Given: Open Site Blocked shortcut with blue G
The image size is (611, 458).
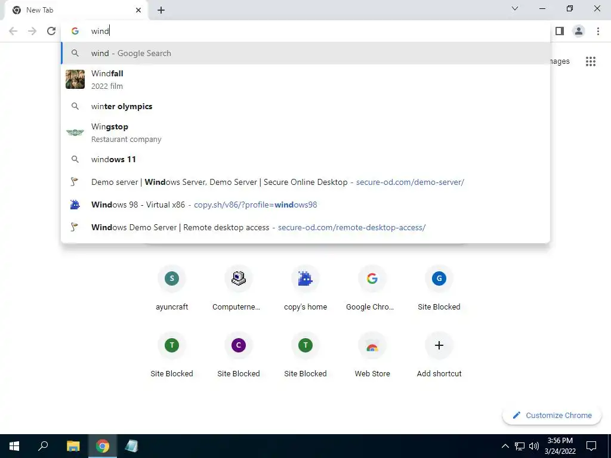Looking at the screenshot, I should click(x=439, y=288).
